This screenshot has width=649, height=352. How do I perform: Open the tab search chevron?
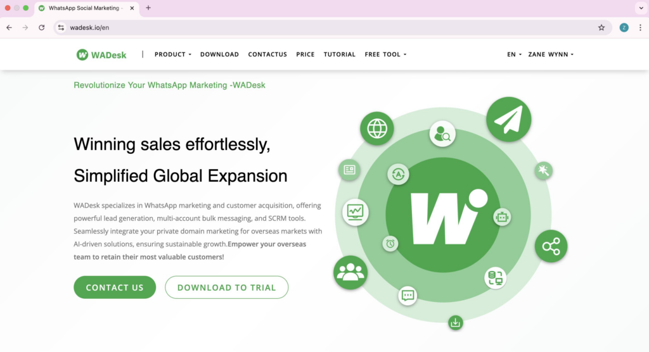point(641,8)
